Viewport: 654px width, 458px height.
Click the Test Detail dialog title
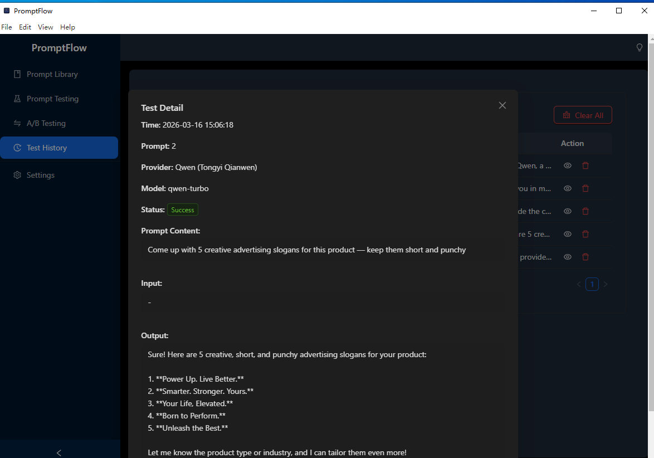pos(162,108)
